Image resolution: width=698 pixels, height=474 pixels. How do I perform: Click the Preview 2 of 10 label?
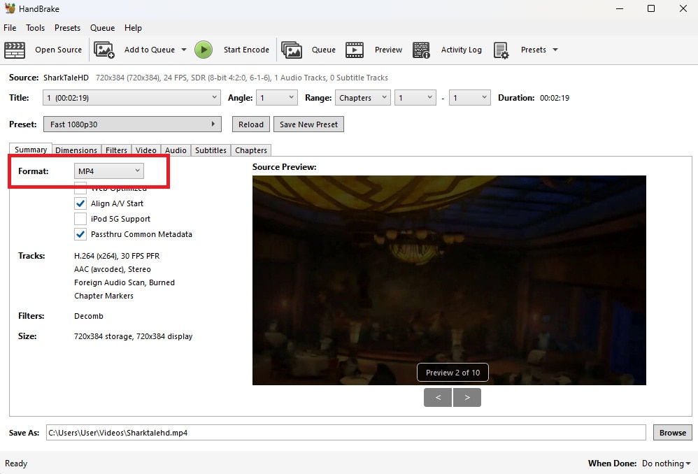click(453, 373)
